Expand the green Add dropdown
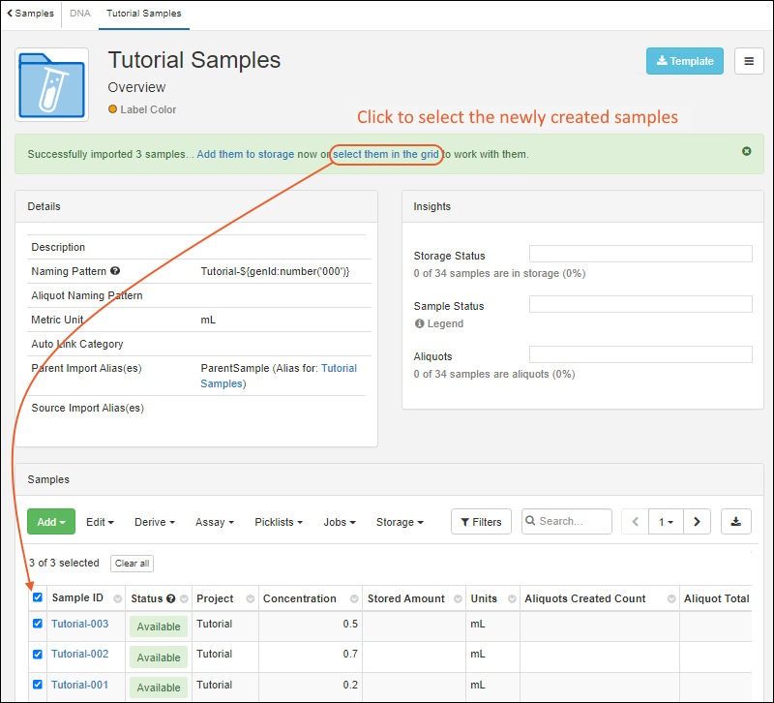Viewport: 774px width, 703px height. point(51,522)
